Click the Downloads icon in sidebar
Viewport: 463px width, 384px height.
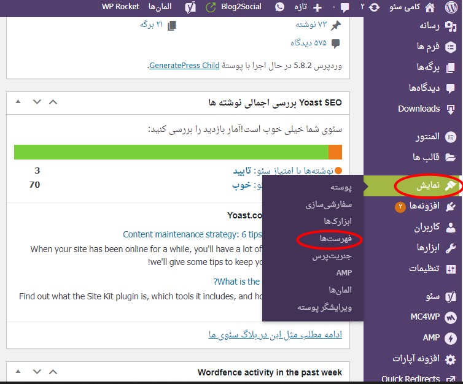451,109
